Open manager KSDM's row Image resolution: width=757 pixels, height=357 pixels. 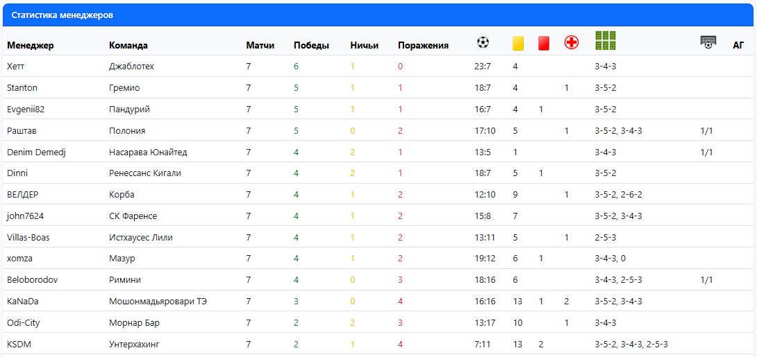coord(18,345)
